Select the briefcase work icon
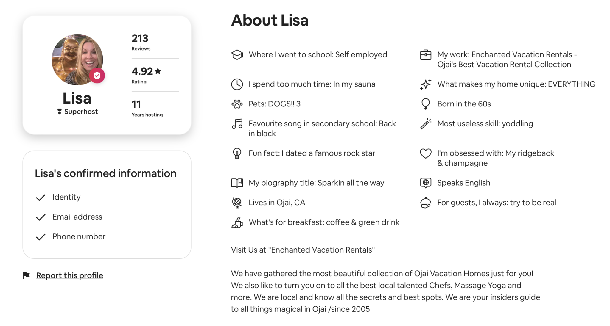The image size is (610, 326). pyautogui.click(x=426, y=55)
